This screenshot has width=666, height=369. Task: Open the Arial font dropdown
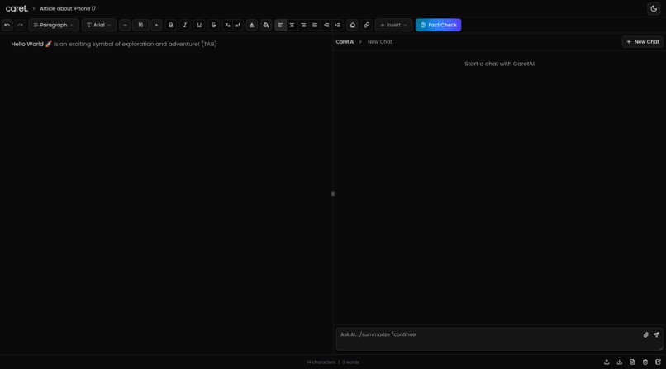(99, 25)
